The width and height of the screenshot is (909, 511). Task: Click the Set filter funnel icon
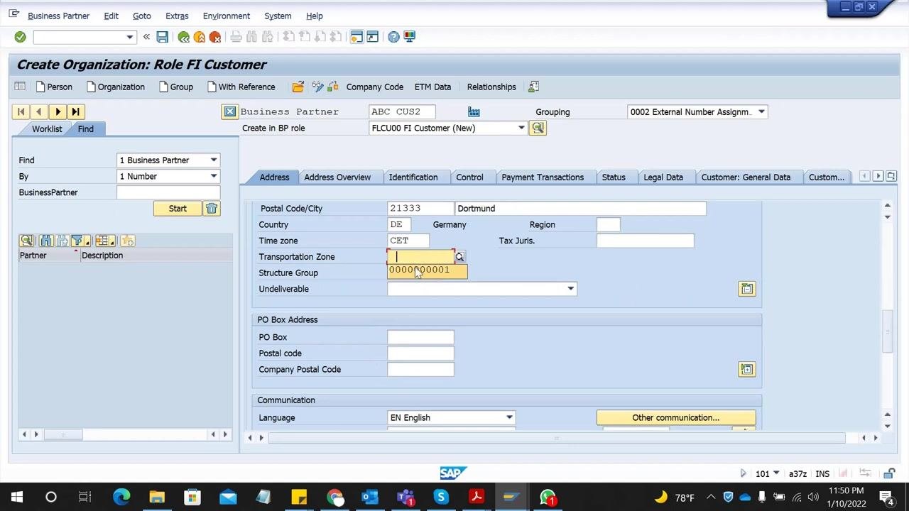80,241
